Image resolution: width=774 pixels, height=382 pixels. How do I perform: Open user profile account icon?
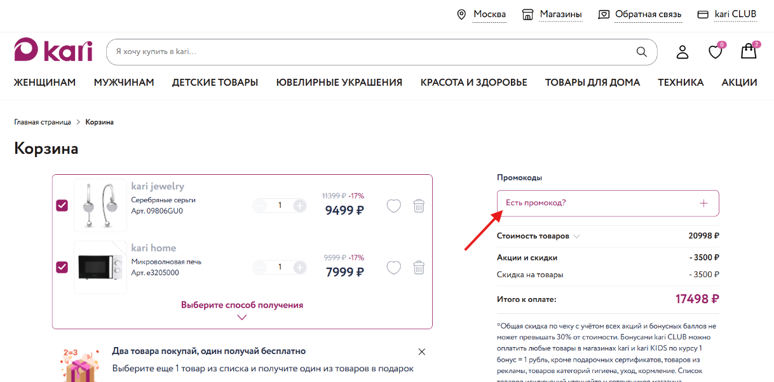coord(682,52)
